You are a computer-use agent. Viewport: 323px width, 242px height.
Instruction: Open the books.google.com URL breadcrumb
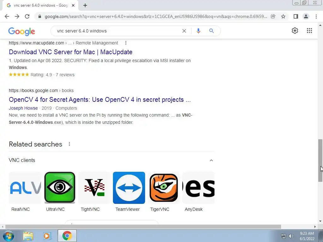tap(41, 90)
